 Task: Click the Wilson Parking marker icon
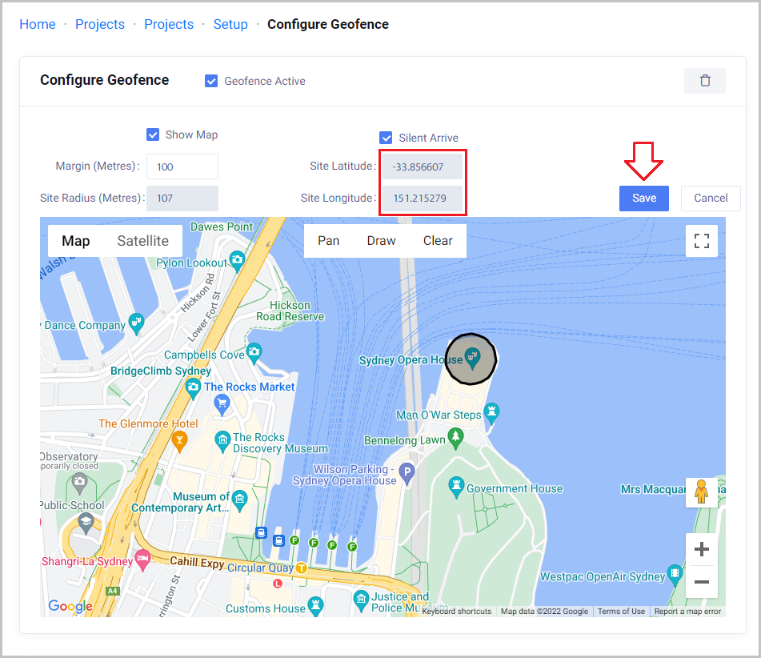point(407,473)
